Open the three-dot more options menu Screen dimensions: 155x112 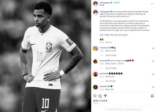coord(152,4)
